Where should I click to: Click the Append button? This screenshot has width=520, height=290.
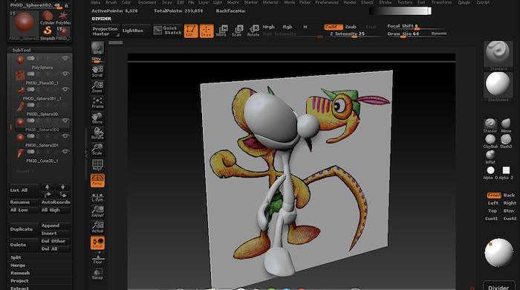pos(55,225)
